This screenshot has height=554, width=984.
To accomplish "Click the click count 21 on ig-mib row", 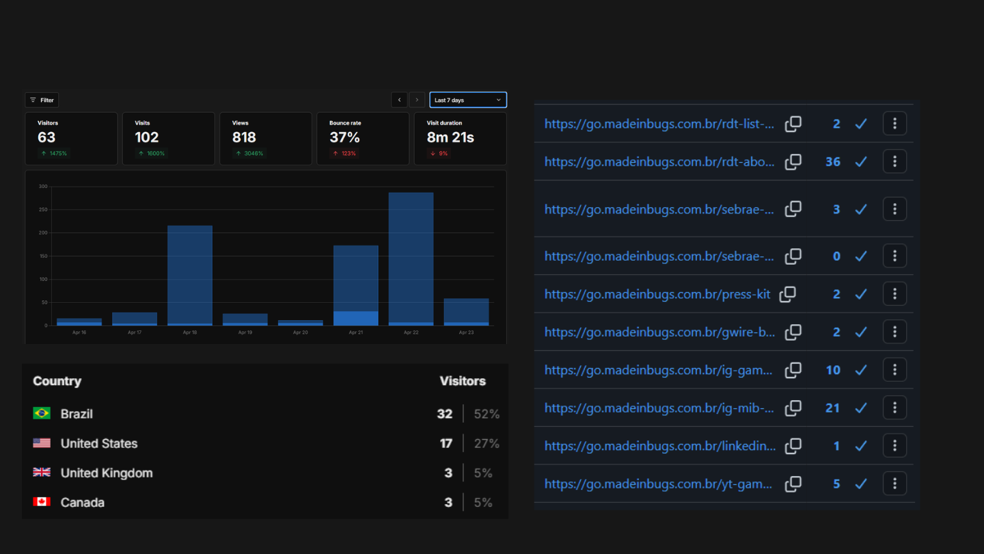I will click(x=832, y=408).
